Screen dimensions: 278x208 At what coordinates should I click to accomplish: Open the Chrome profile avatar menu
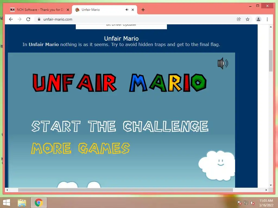pyautogui.click(x=258, y=19)
